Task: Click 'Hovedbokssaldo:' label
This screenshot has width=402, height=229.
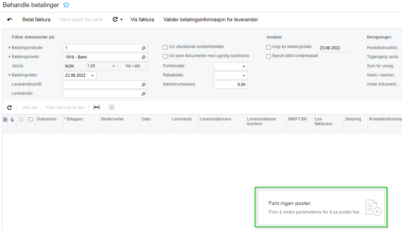Action: coord(382,47)
